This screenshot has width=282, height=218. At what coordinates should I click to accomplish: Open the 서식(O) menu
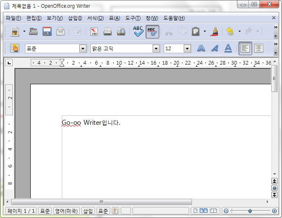pos(95,18)
